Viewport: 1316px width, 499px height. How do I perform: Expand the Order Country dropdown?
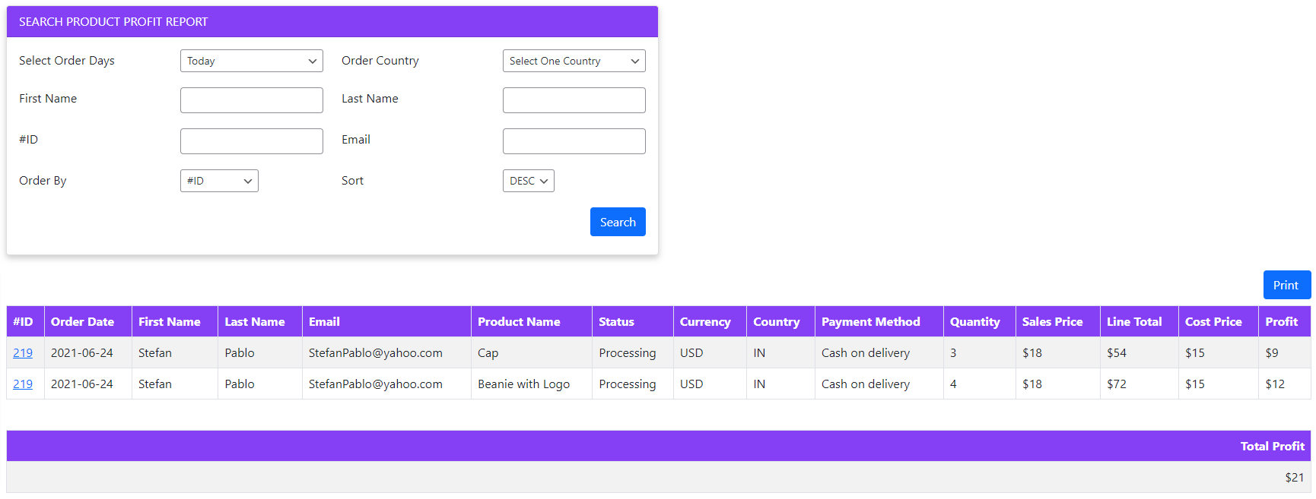[x=574, y=61]
